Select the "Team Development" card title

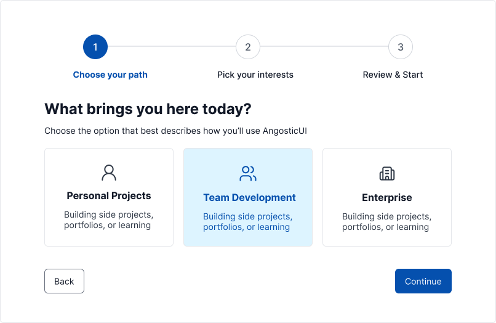pyautogui.click(x=249, y=198)
